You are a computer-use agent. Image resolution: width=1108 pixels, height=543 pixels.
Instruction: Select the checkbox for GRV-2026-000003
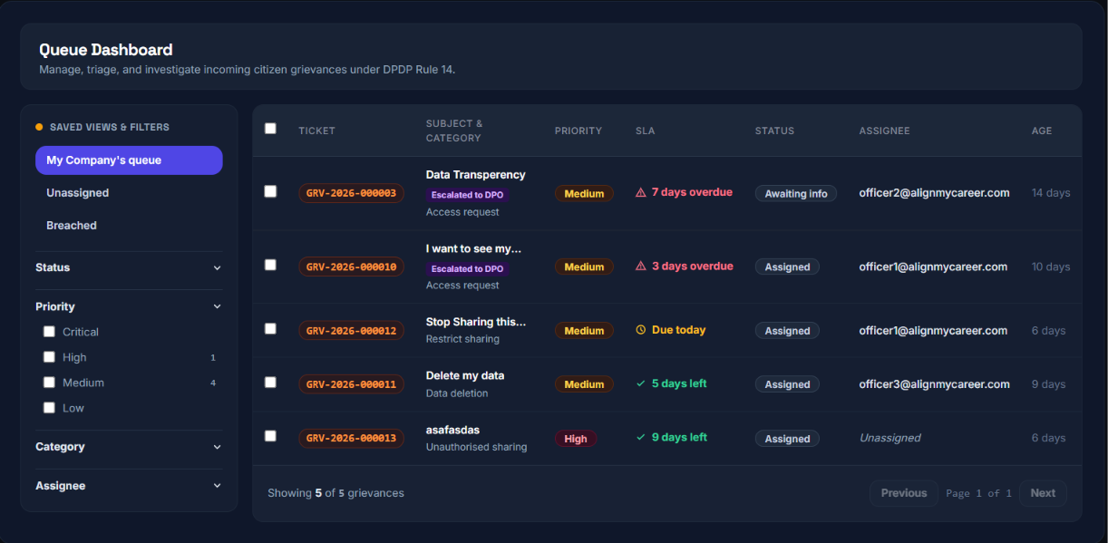coord(270,191)
